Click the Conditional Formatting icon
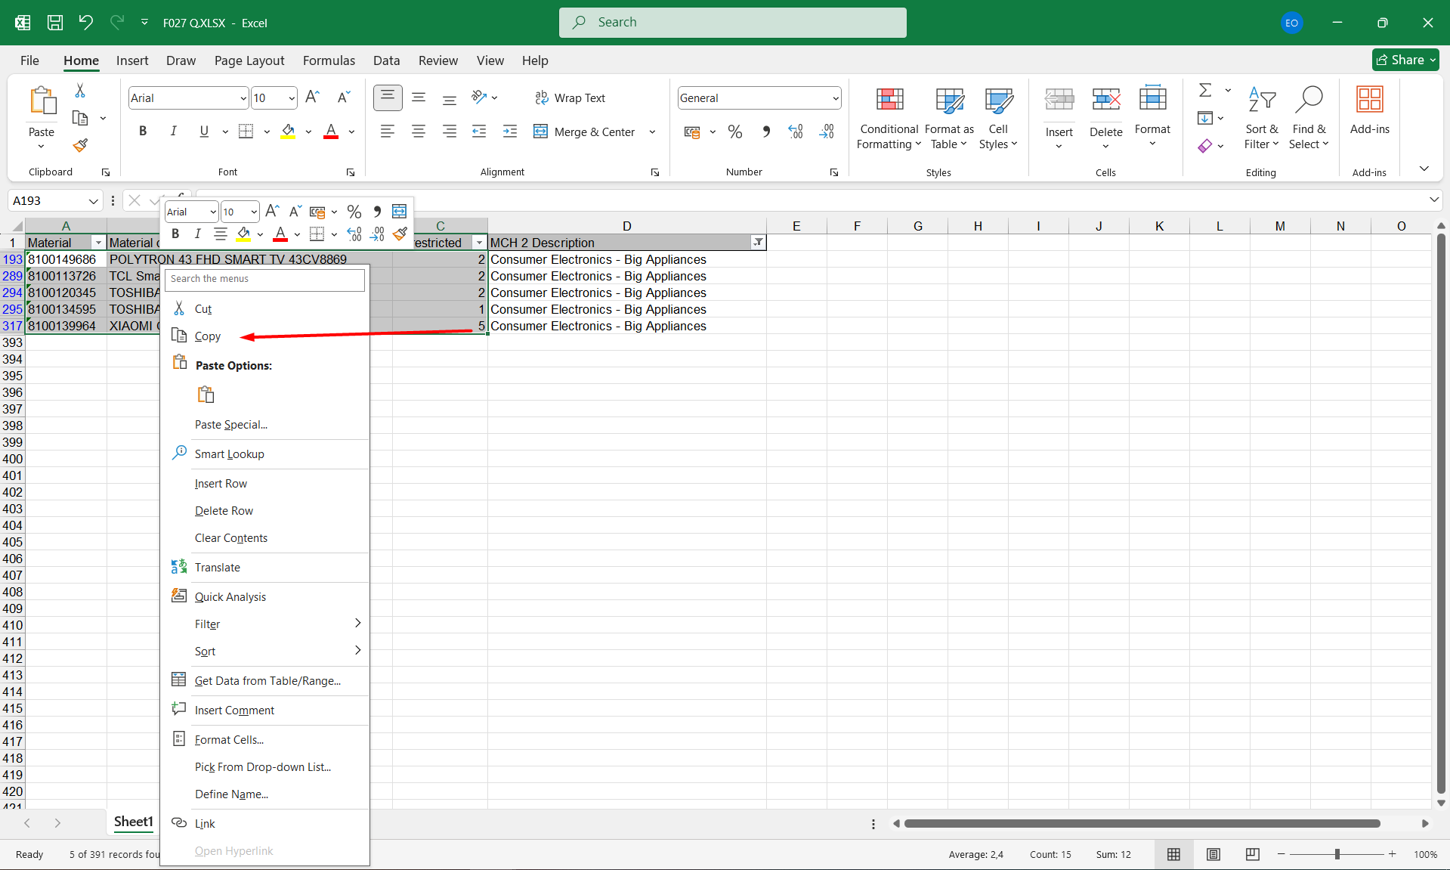Screen dimensions: 1450x870 pyautogui.click(x=889, y=100)
